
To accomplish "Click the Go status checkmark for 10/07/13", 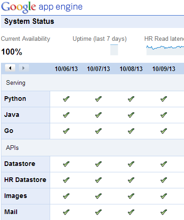I will [x=98, y=131].
